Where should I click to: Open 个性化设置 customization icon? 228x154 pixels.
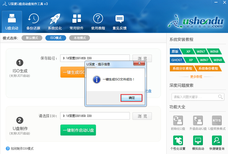click(178, 141)
